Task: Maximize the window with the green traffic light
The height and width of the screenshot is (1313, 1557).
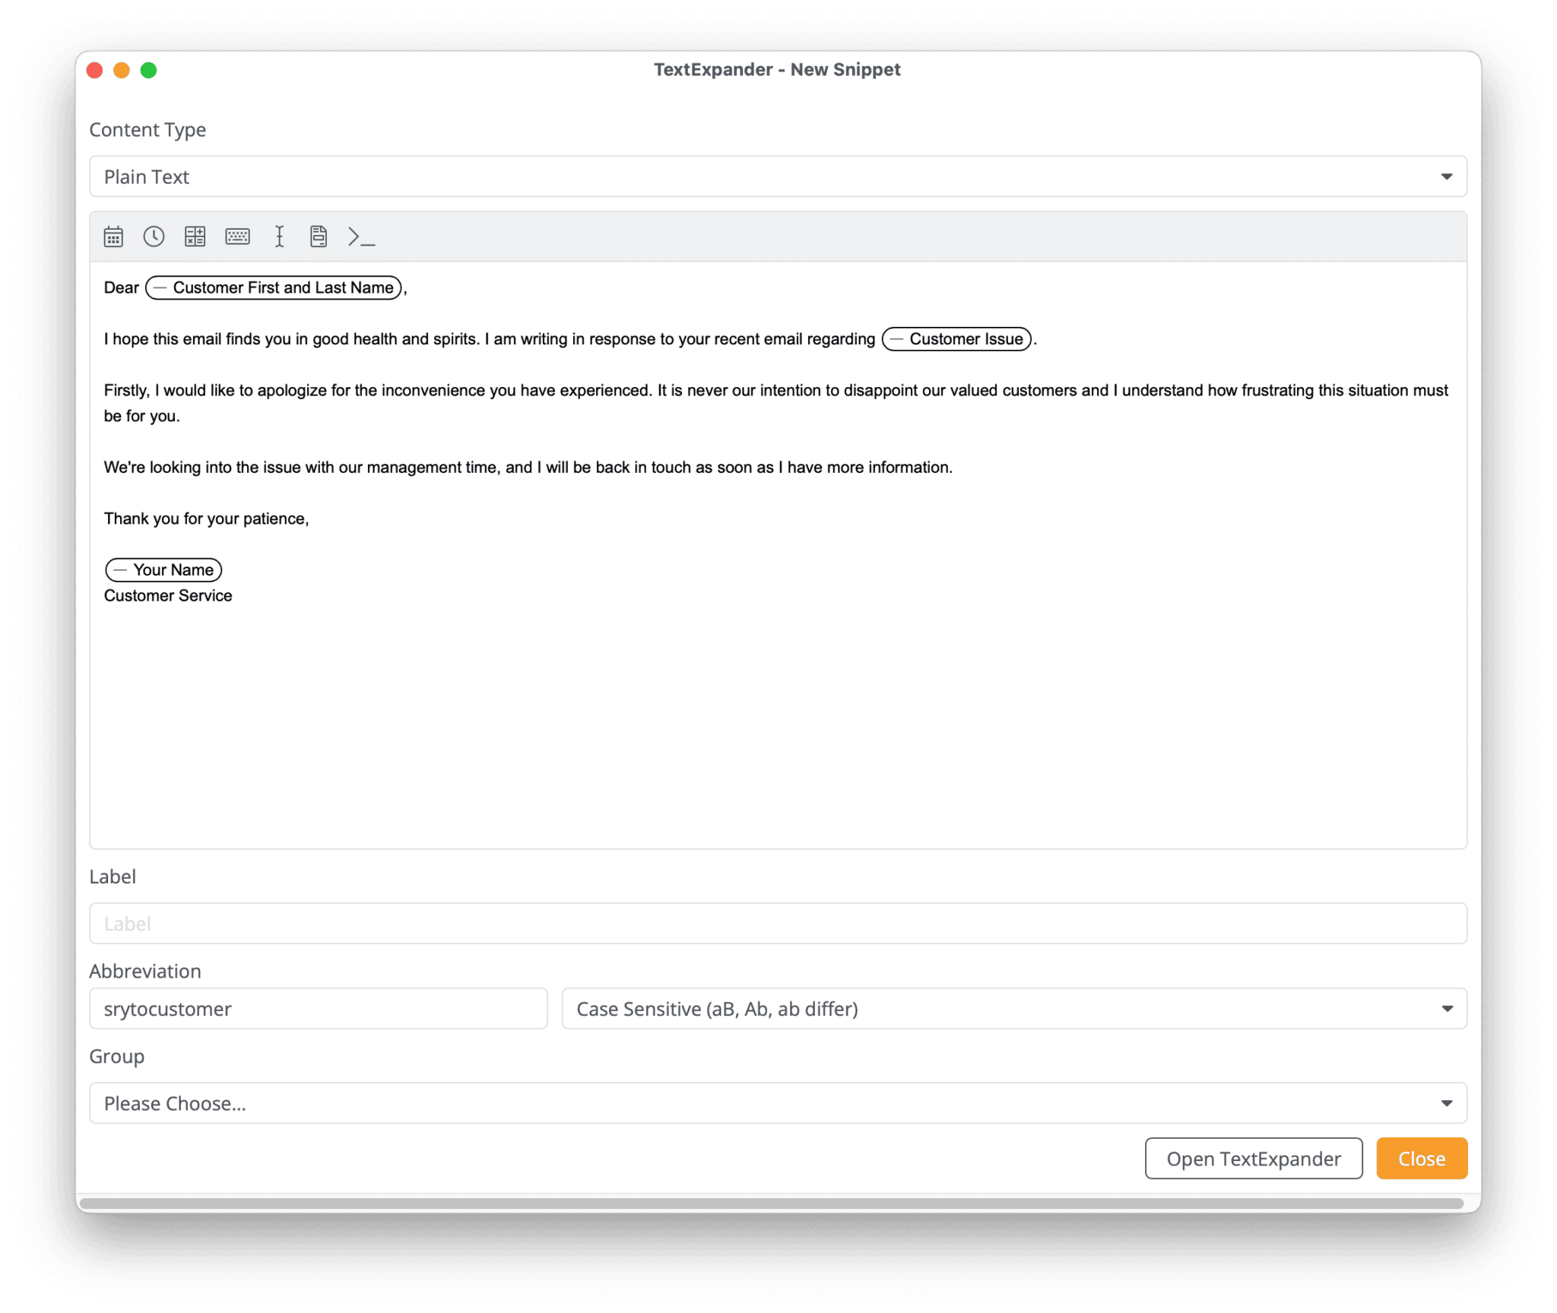Action: 149,69
